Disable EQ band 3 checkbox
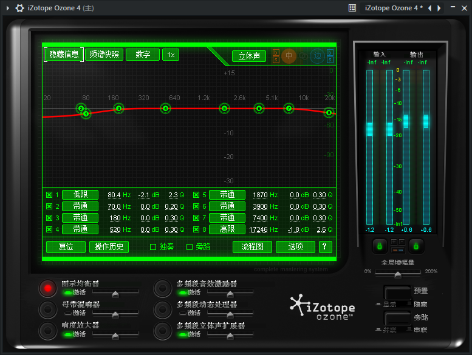Image resolution: width=472 pixels, height=355 pixels. click(x=49, y=218)
